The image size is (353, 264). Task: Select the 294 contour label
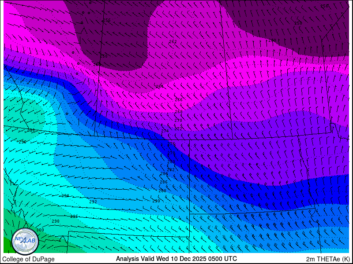pos(65,195)
